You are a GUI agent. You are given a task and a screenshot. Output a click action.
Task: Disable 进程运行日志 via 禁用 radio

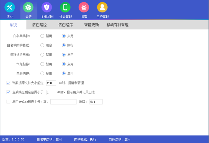click(42, 55)
